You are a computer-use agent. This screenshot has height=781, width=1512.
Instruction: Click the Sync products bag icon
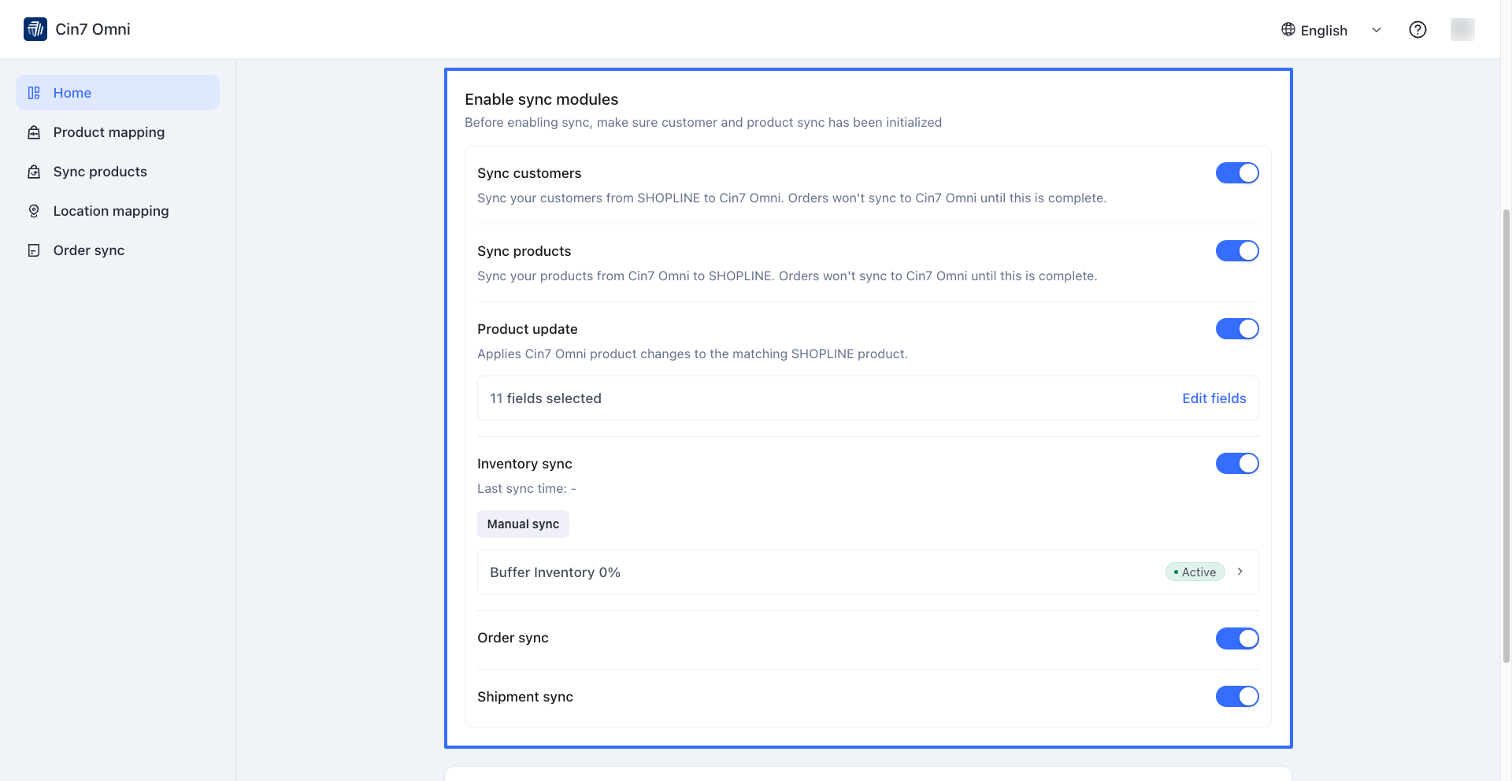(x=34, y=172)
